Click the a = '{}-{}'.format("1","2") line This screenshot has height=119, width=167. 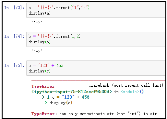click(x=59, y=8)
